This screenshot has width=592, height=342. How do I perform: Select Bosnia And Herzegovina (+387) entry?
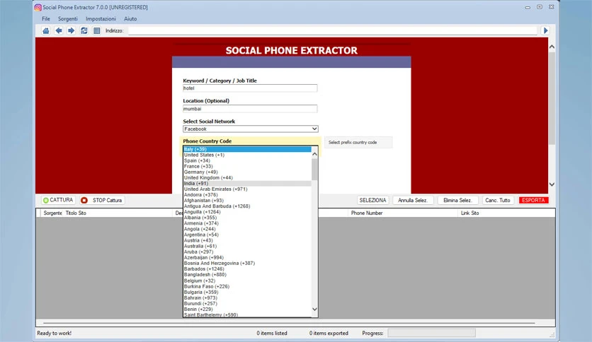[247, 264]
